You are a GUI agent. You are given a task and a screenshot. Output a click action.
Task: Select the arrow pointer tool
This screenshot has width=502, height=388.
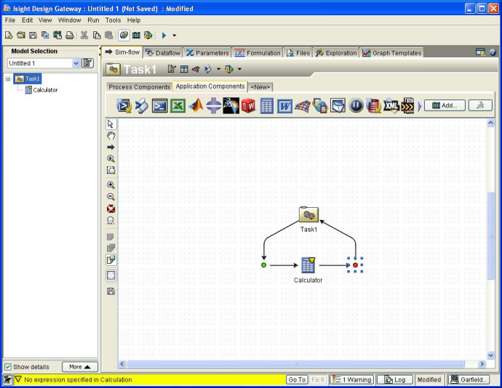click(x=111, y=124)
